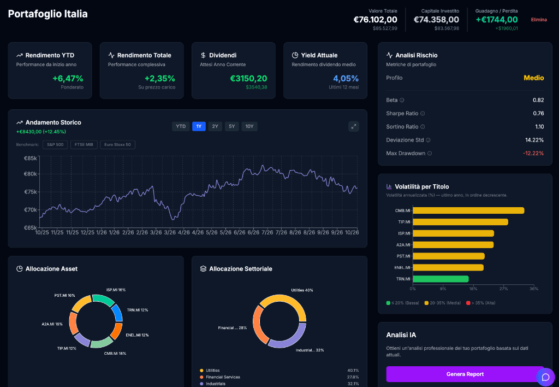Toggle the S&P 500 benchmark
The height and width of the screenshot is (387, 559).
[x=55, y=145]
